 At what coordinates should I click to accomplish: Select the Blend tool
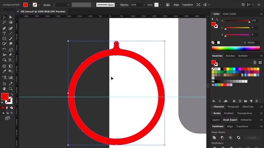tap(11, 71)
